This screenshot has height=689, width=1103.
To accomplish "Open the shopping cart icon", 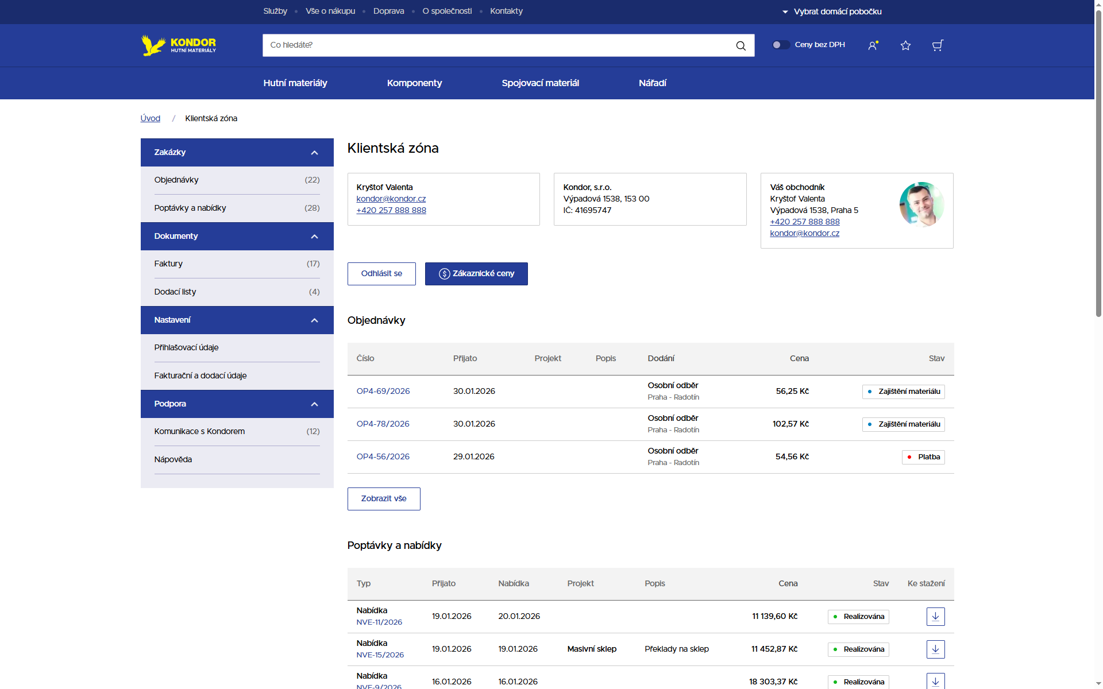I will [938, 45].
